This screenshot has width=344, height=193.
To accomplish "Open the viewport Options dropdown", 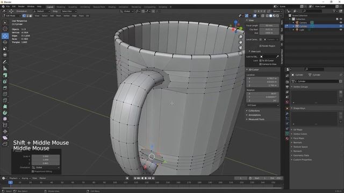I will coord(277,11).
